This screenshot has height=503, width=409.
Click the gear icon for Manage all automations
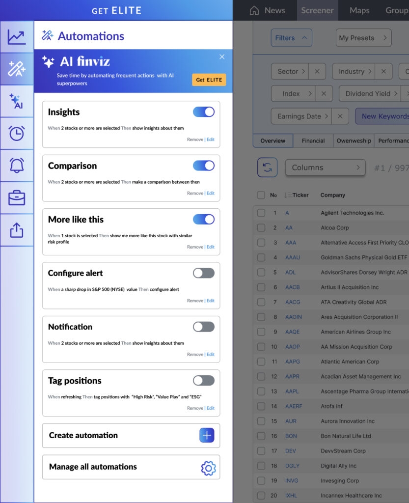pos(208,468)
